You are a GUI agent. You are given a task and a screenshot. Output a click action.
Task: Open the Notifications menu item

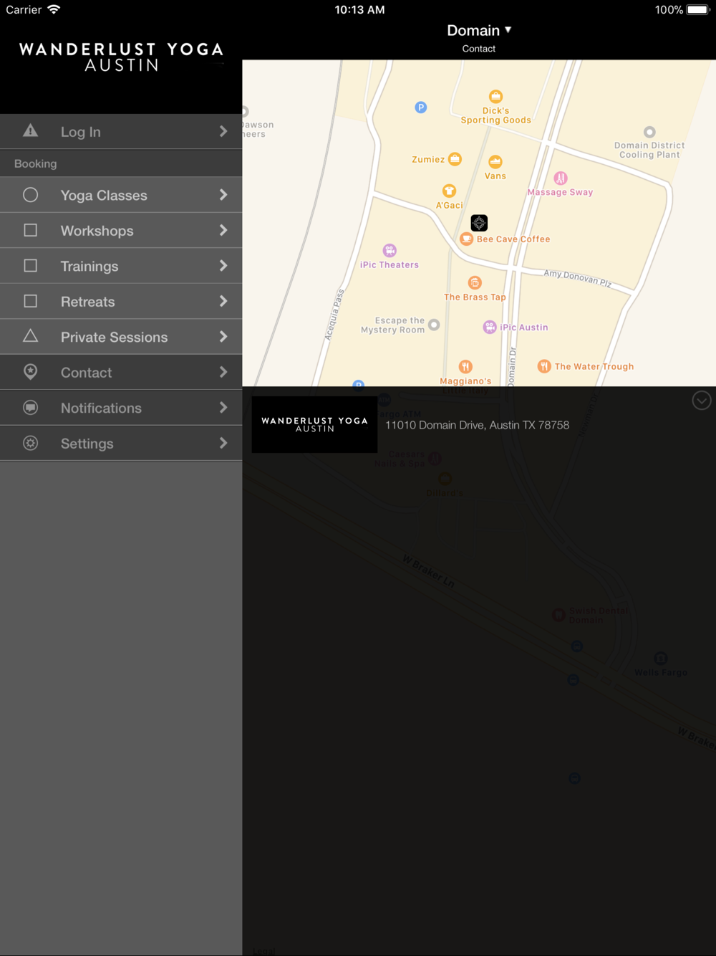click(121, 408)
